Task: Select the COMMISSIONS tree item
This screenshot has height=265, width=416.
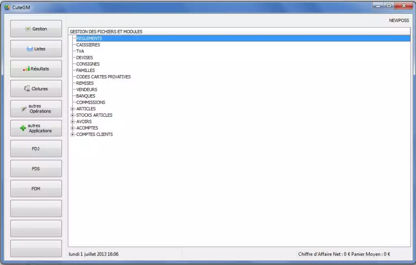Action: [91, 102]
